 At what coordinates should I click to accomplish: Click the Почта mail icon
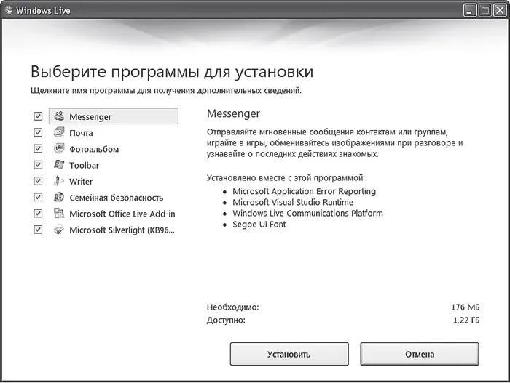click(x=59, y=132)
